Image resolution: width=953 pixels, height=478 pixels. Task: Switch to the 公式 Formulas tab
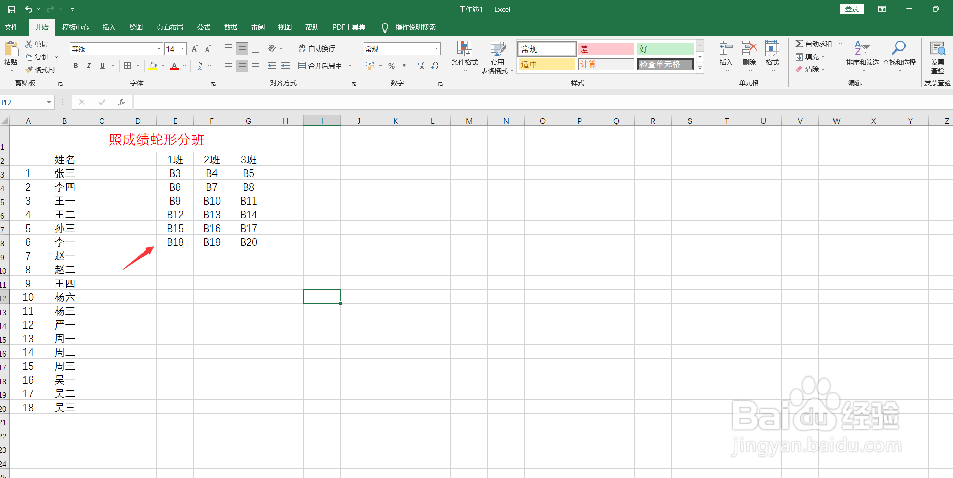204,27
